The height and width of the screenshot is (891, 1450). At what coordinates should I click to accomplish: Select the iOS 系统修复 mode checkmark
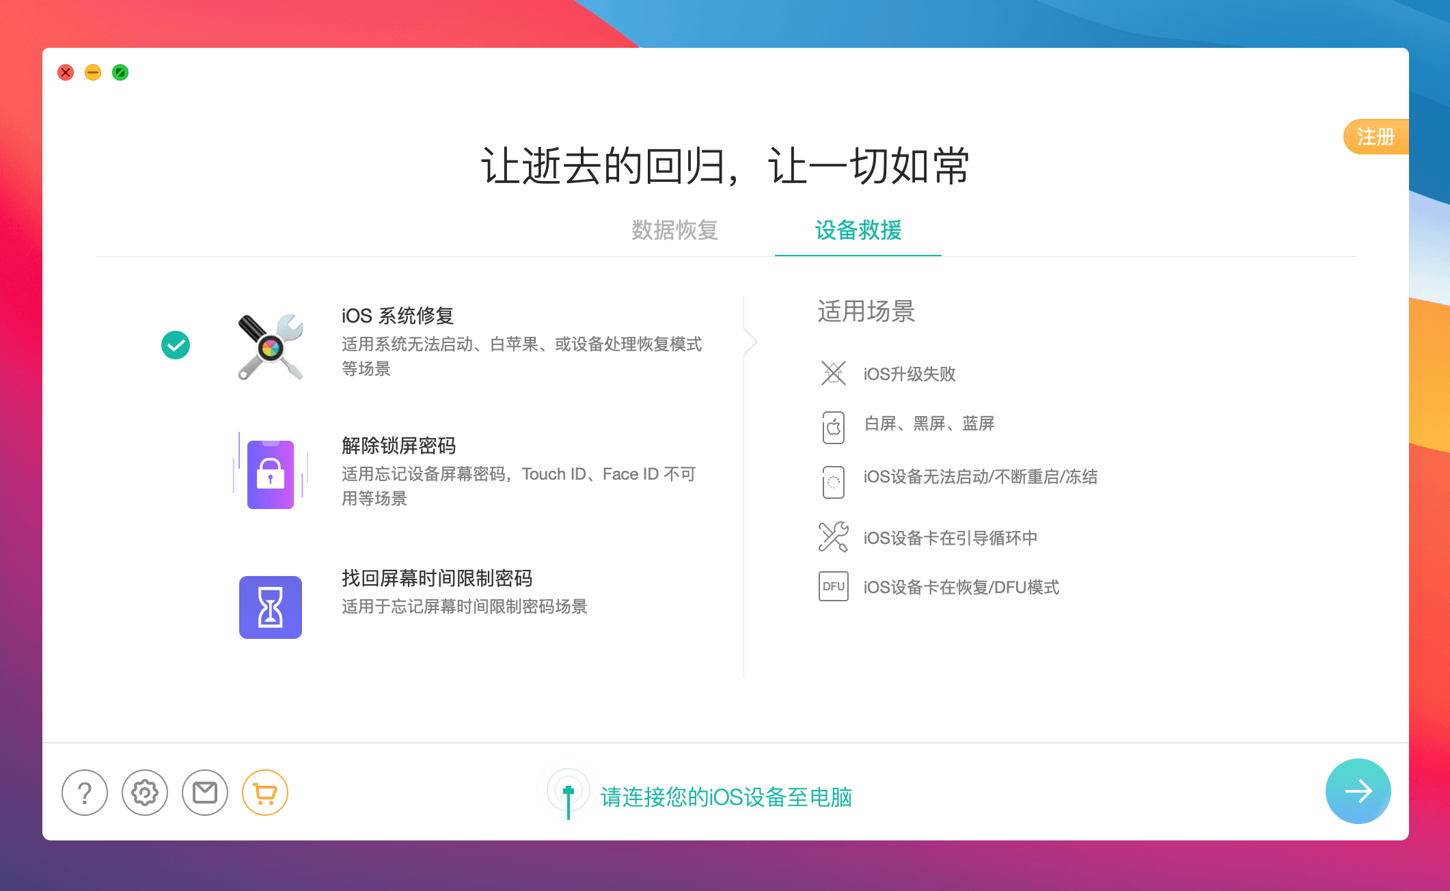[x=176, y=346]
